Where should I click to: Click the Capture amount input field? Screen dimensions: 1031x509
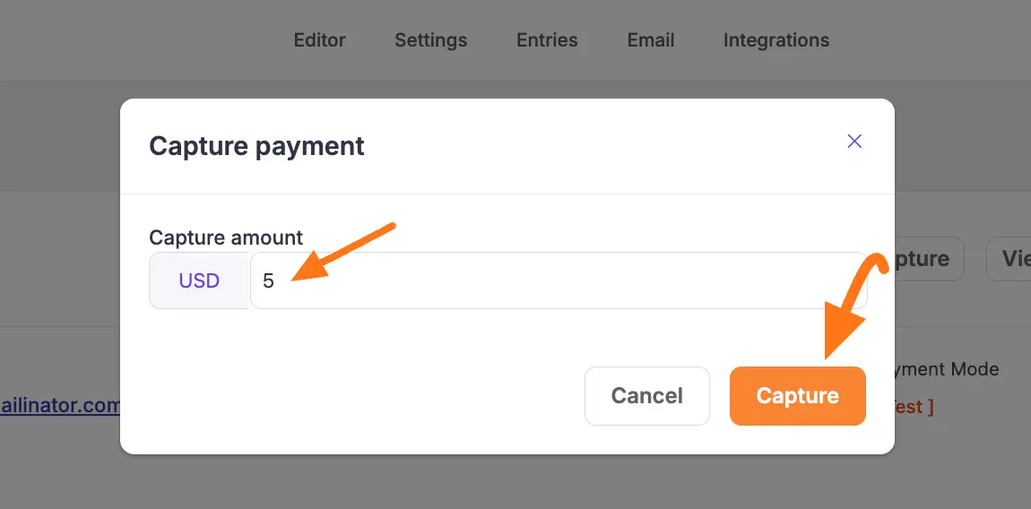pos(558,280)
